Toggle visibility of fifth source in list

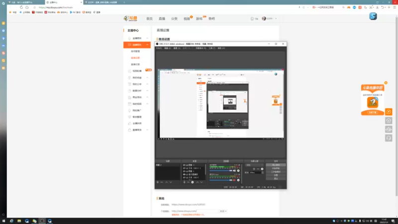point(184,178)
